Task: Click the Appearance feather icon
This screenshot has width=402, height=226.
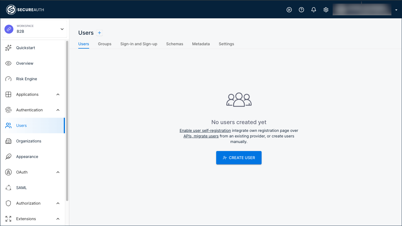Action: point(8,157)
